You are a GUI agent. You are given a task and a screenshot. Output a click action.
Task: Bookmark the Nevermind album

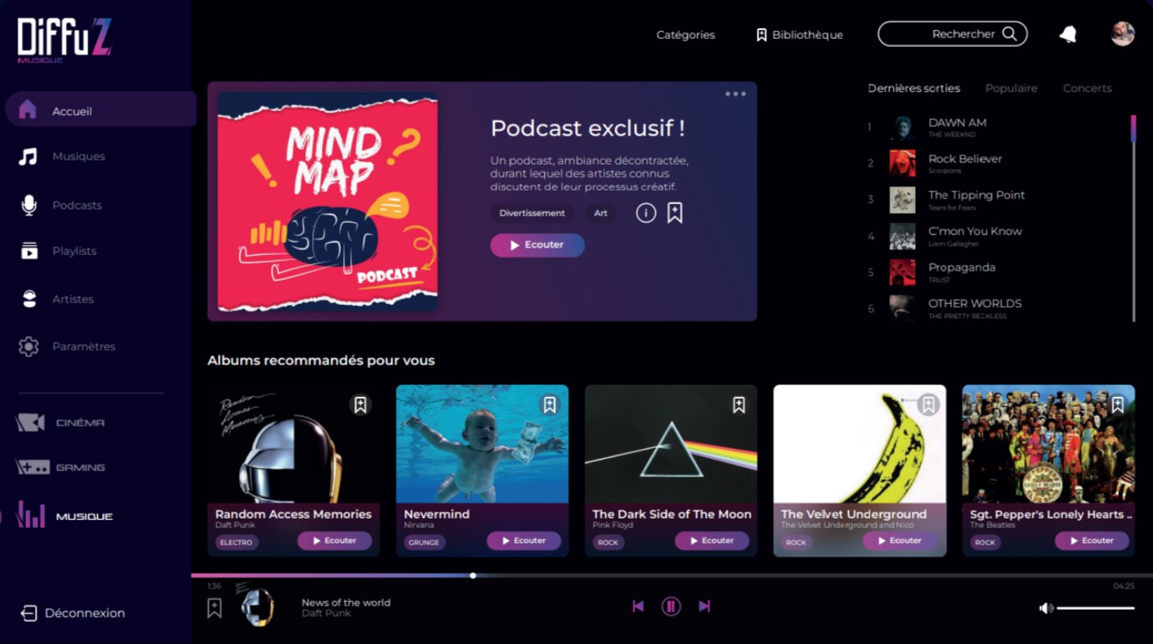tap(549, 405)
